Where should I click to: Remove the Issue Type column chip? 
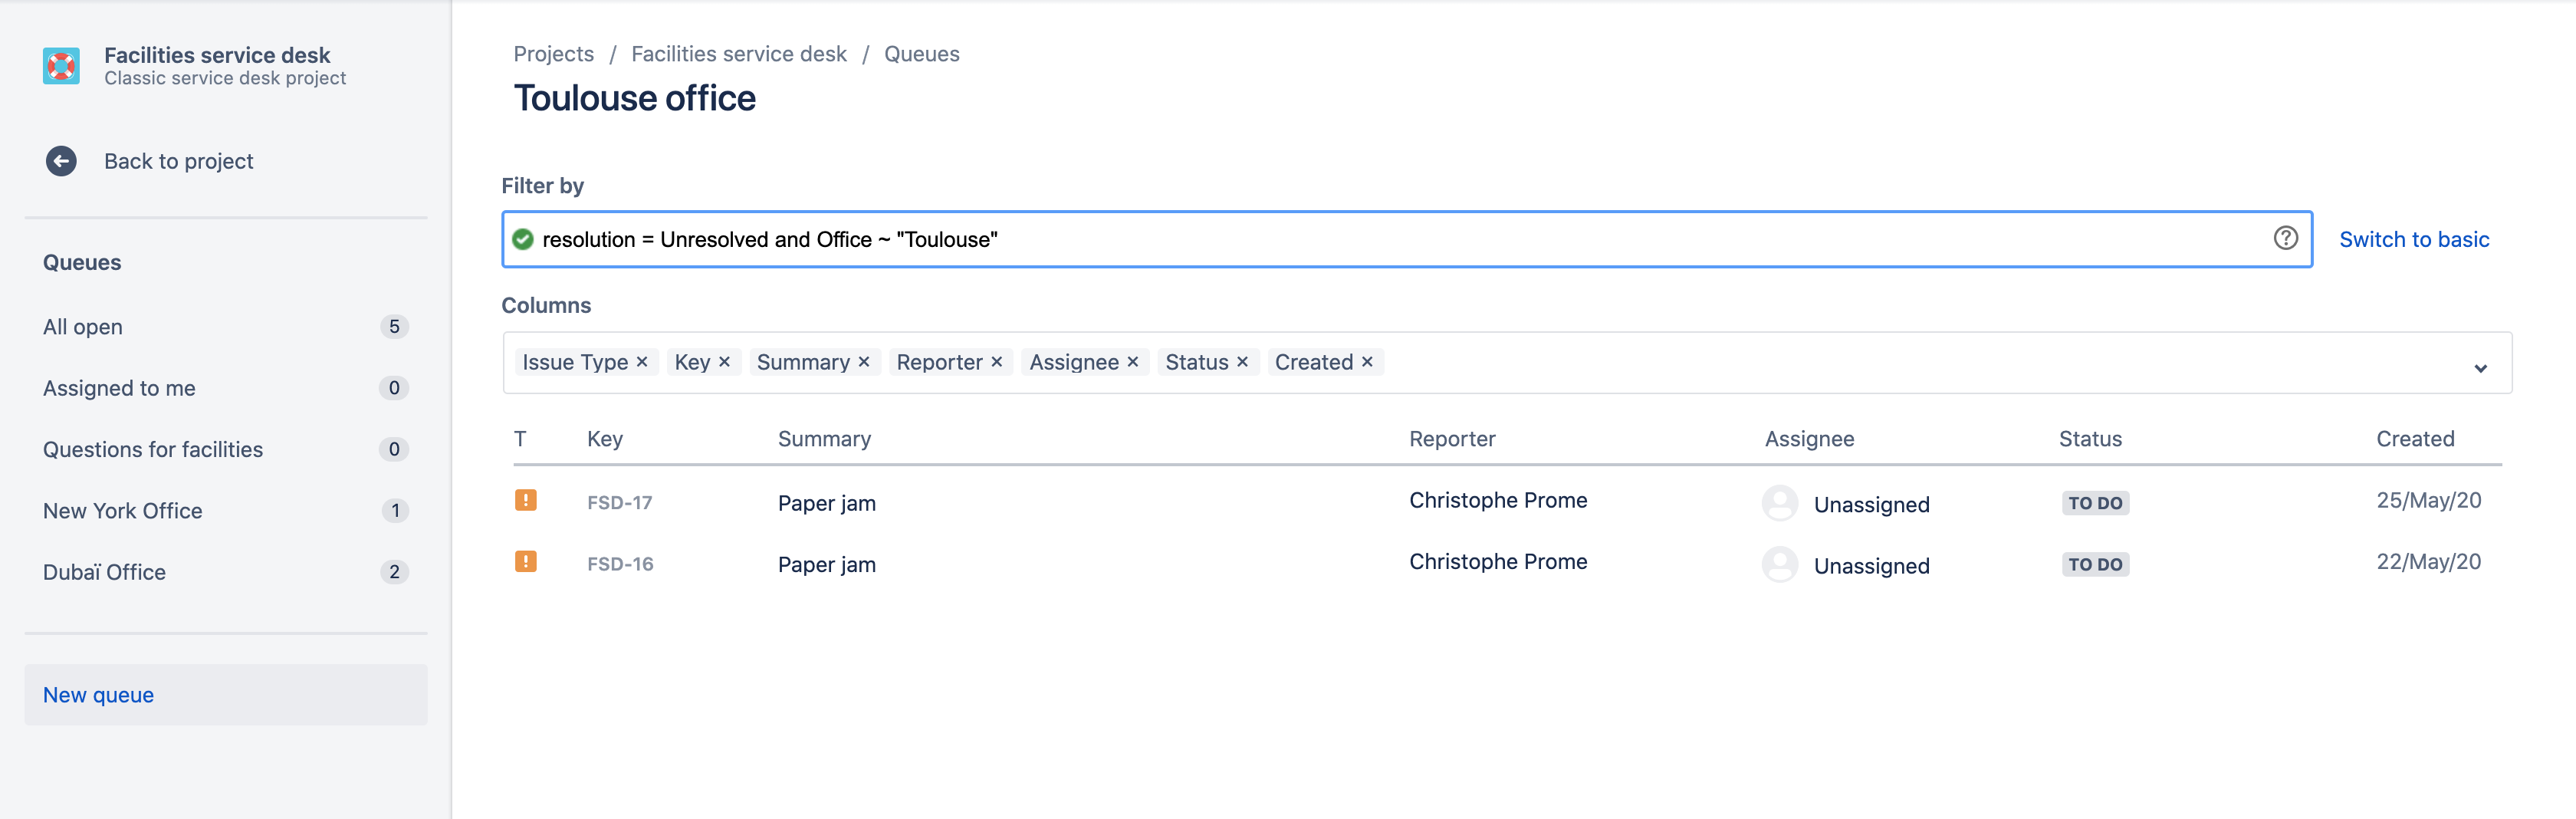pyautogui.click(x=643, y=362)
